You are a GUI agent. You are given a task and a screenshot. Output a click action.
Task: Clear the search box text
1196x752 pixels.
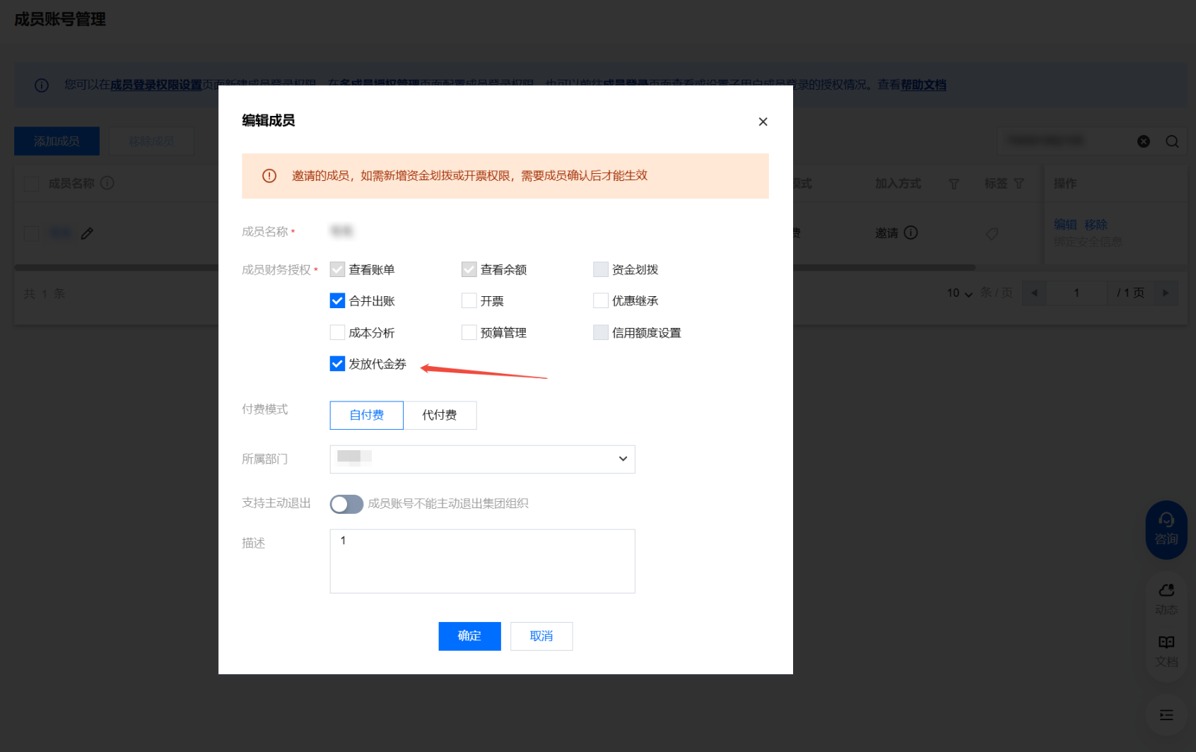pyautogui.click(x=1143, y=141)
